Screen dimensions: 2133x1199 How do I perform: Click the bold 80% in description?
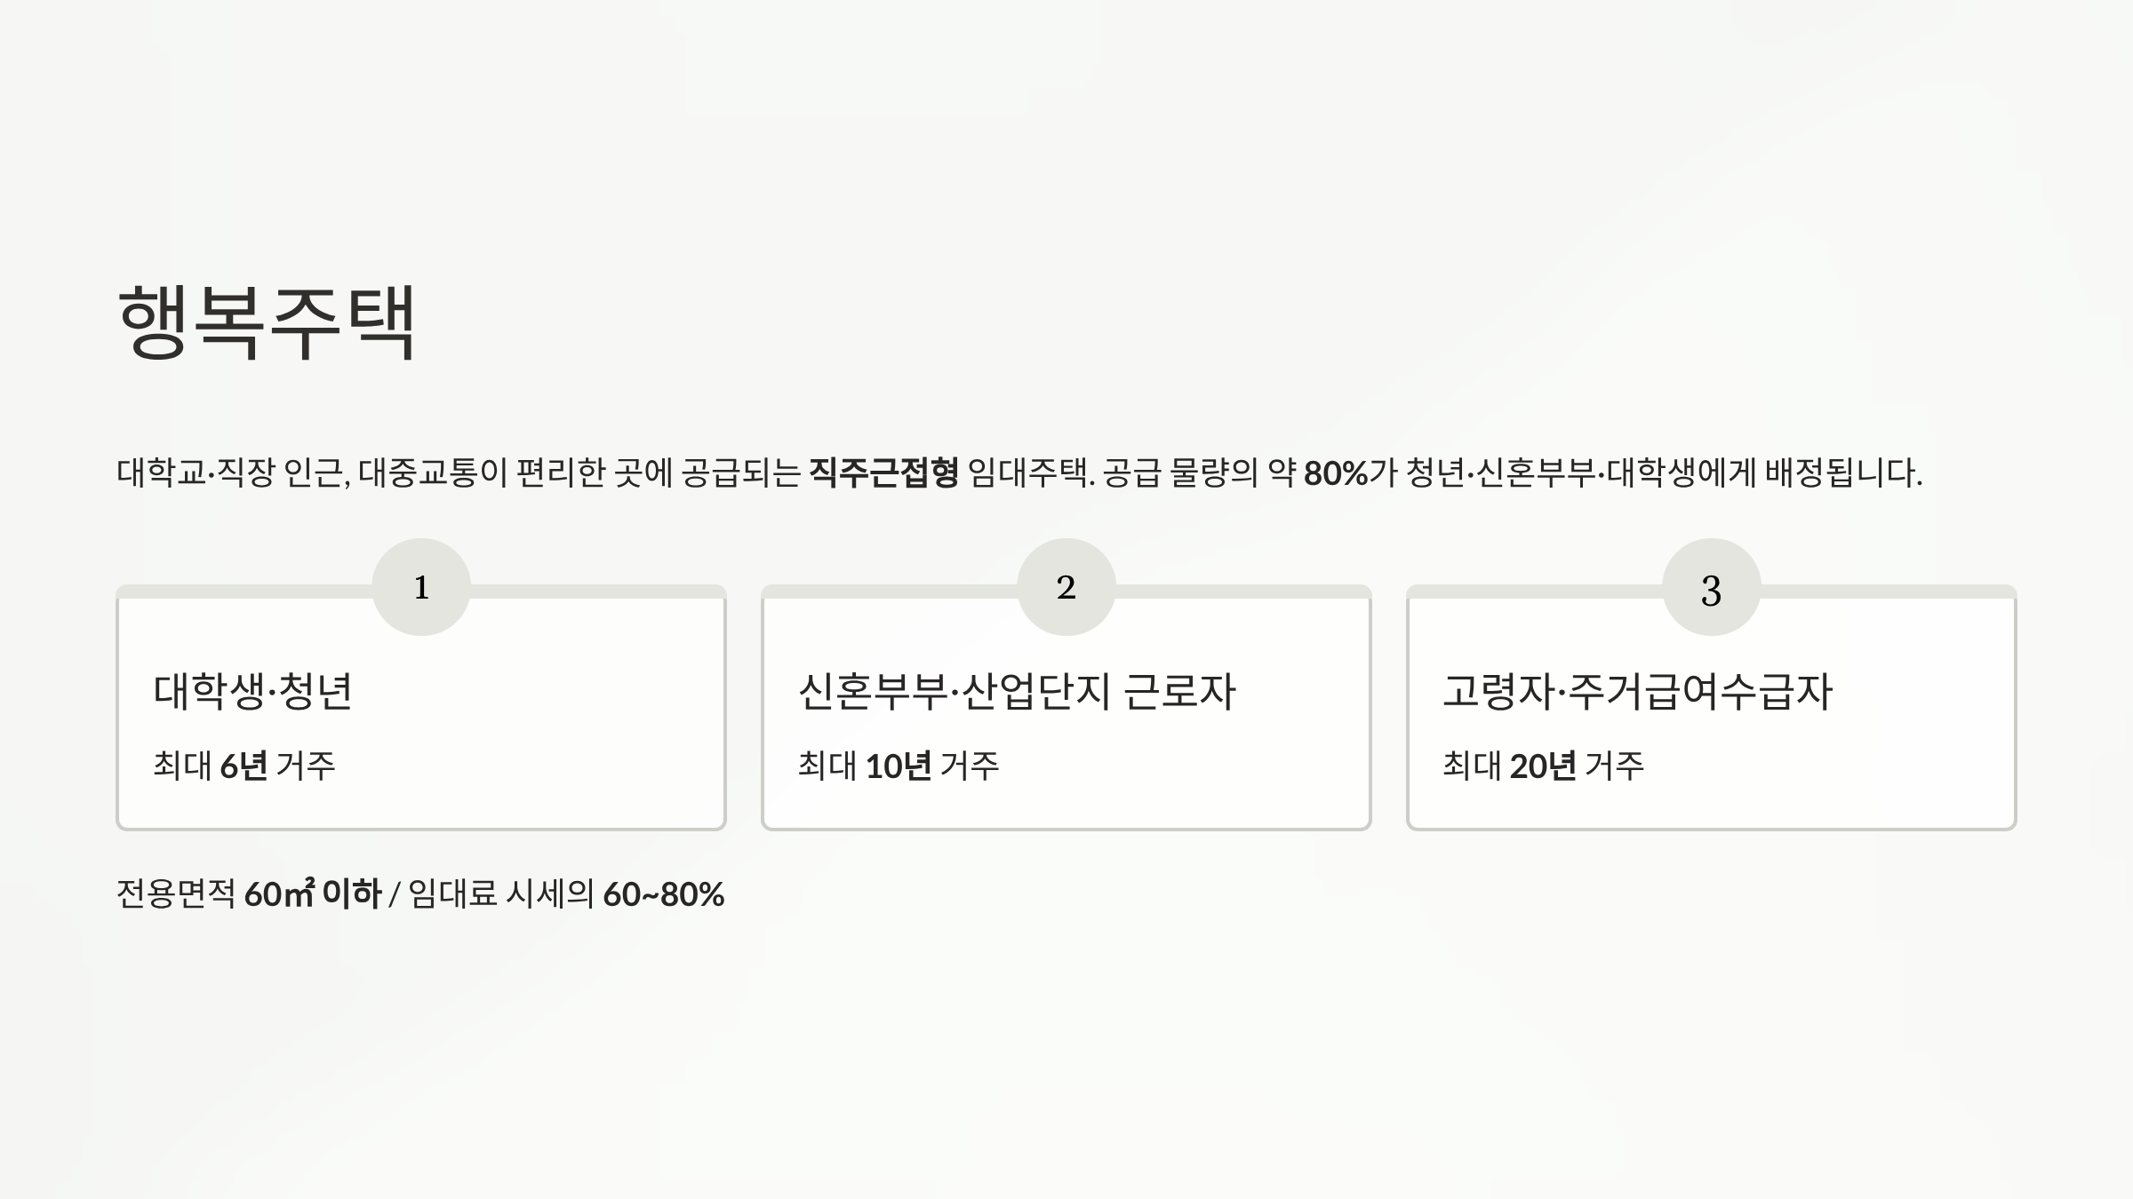(1335, 473)
